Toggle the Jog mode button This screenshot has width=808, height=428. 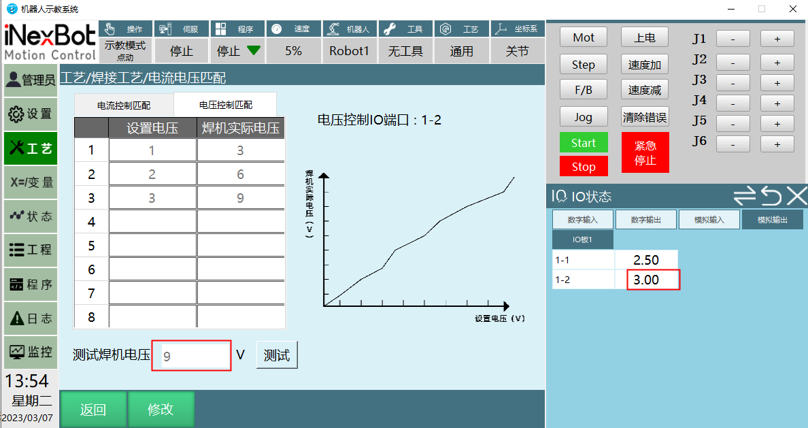click(583, 116)
